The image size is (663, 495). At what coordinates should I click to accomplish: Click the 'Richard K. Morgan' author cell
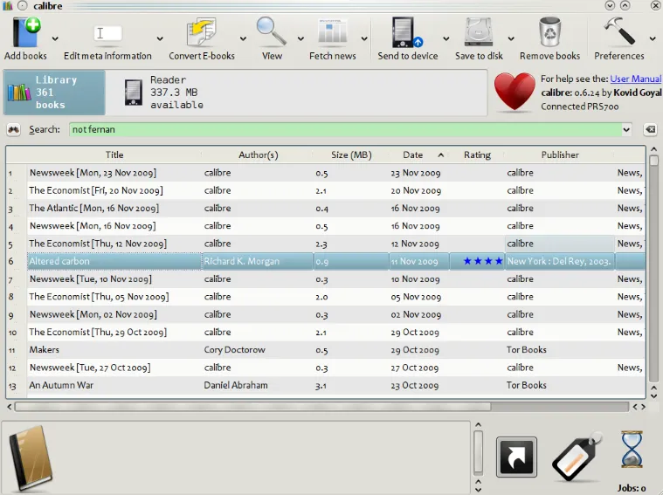click(x=258, y=261)
